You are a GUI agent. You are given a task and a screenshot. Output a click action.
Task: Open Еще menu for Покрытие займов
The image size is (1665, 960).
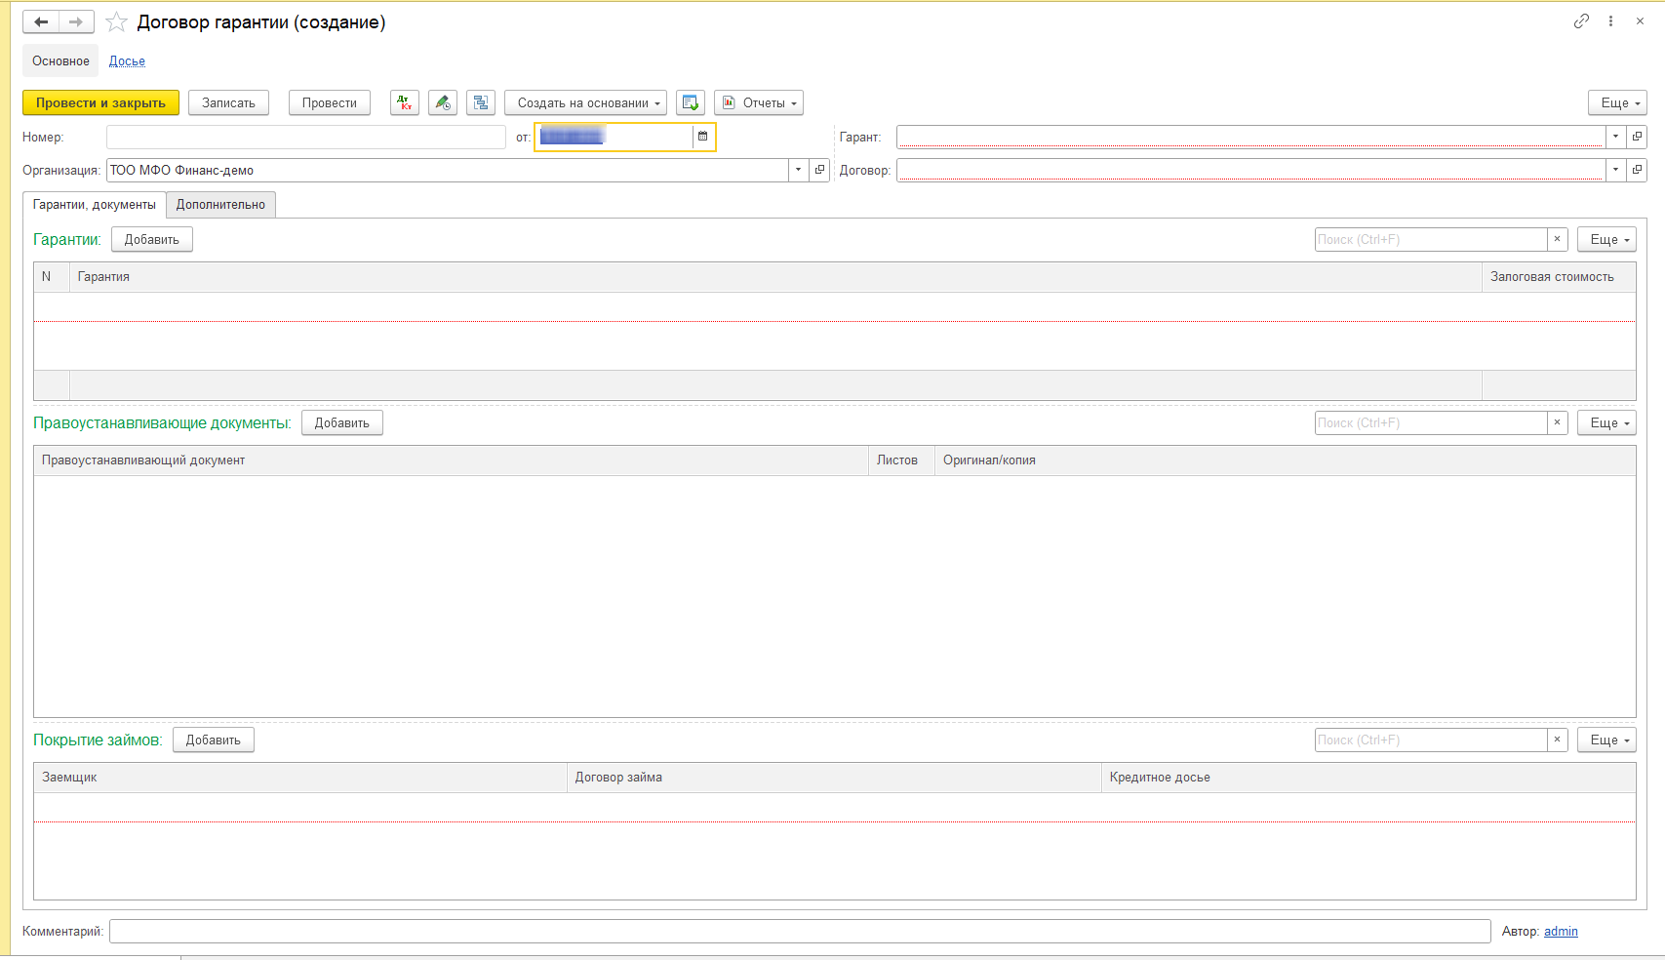click(x=1607, y=740)
